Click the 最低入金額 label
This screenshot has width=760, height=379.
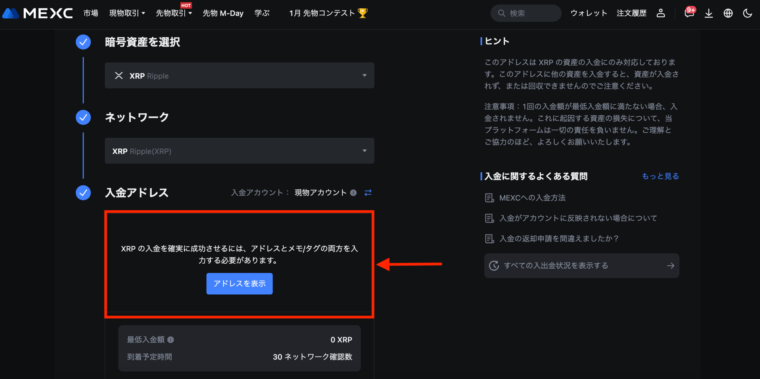(146, 340)
